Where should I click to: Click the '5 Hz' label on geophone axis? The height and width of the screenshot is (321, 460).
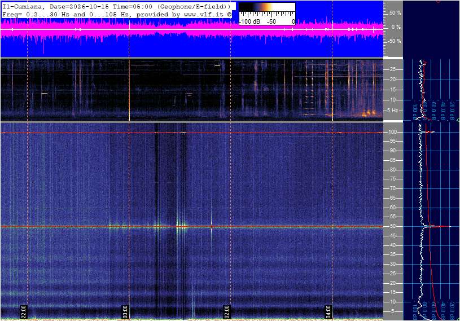tap(392, 111)
